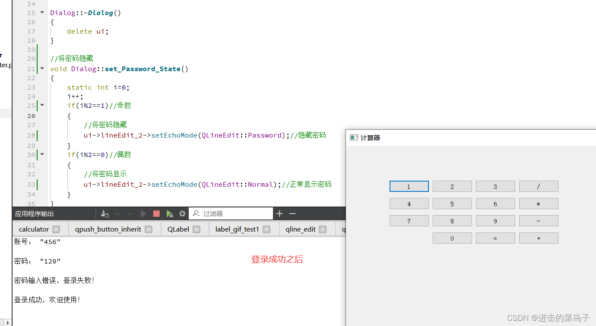Collapse the Dialog destructor fold at line 15
The height and width of the screenshot is (326, 596).
(41, 13)
